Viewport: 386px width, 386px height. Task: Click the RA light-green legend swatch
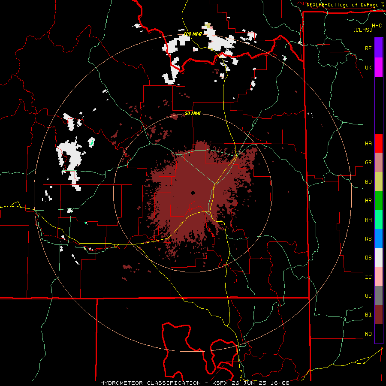379,220
